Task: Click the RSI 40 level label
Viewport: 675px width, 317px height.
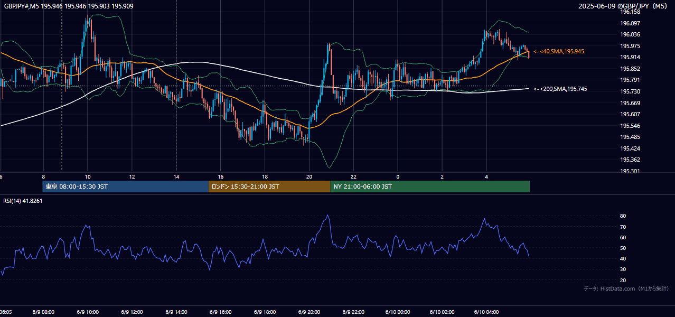Action: click(x=623, y=258)
